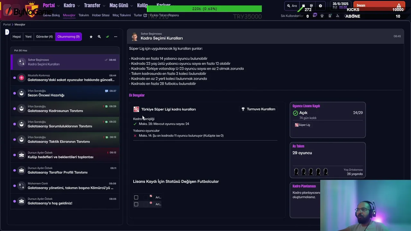Screen dimensions: 411x231
Task: Click the globe icon in top toolbar
Action: (311, 6)
